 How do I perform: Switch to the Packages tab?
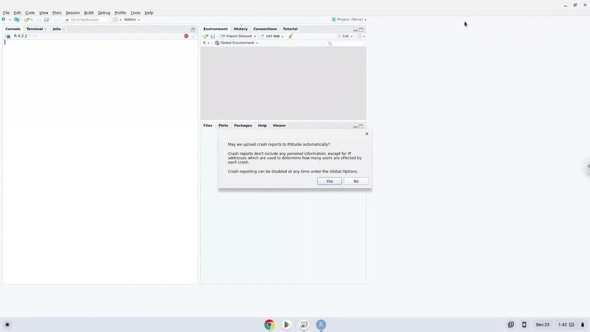(243, 125)
